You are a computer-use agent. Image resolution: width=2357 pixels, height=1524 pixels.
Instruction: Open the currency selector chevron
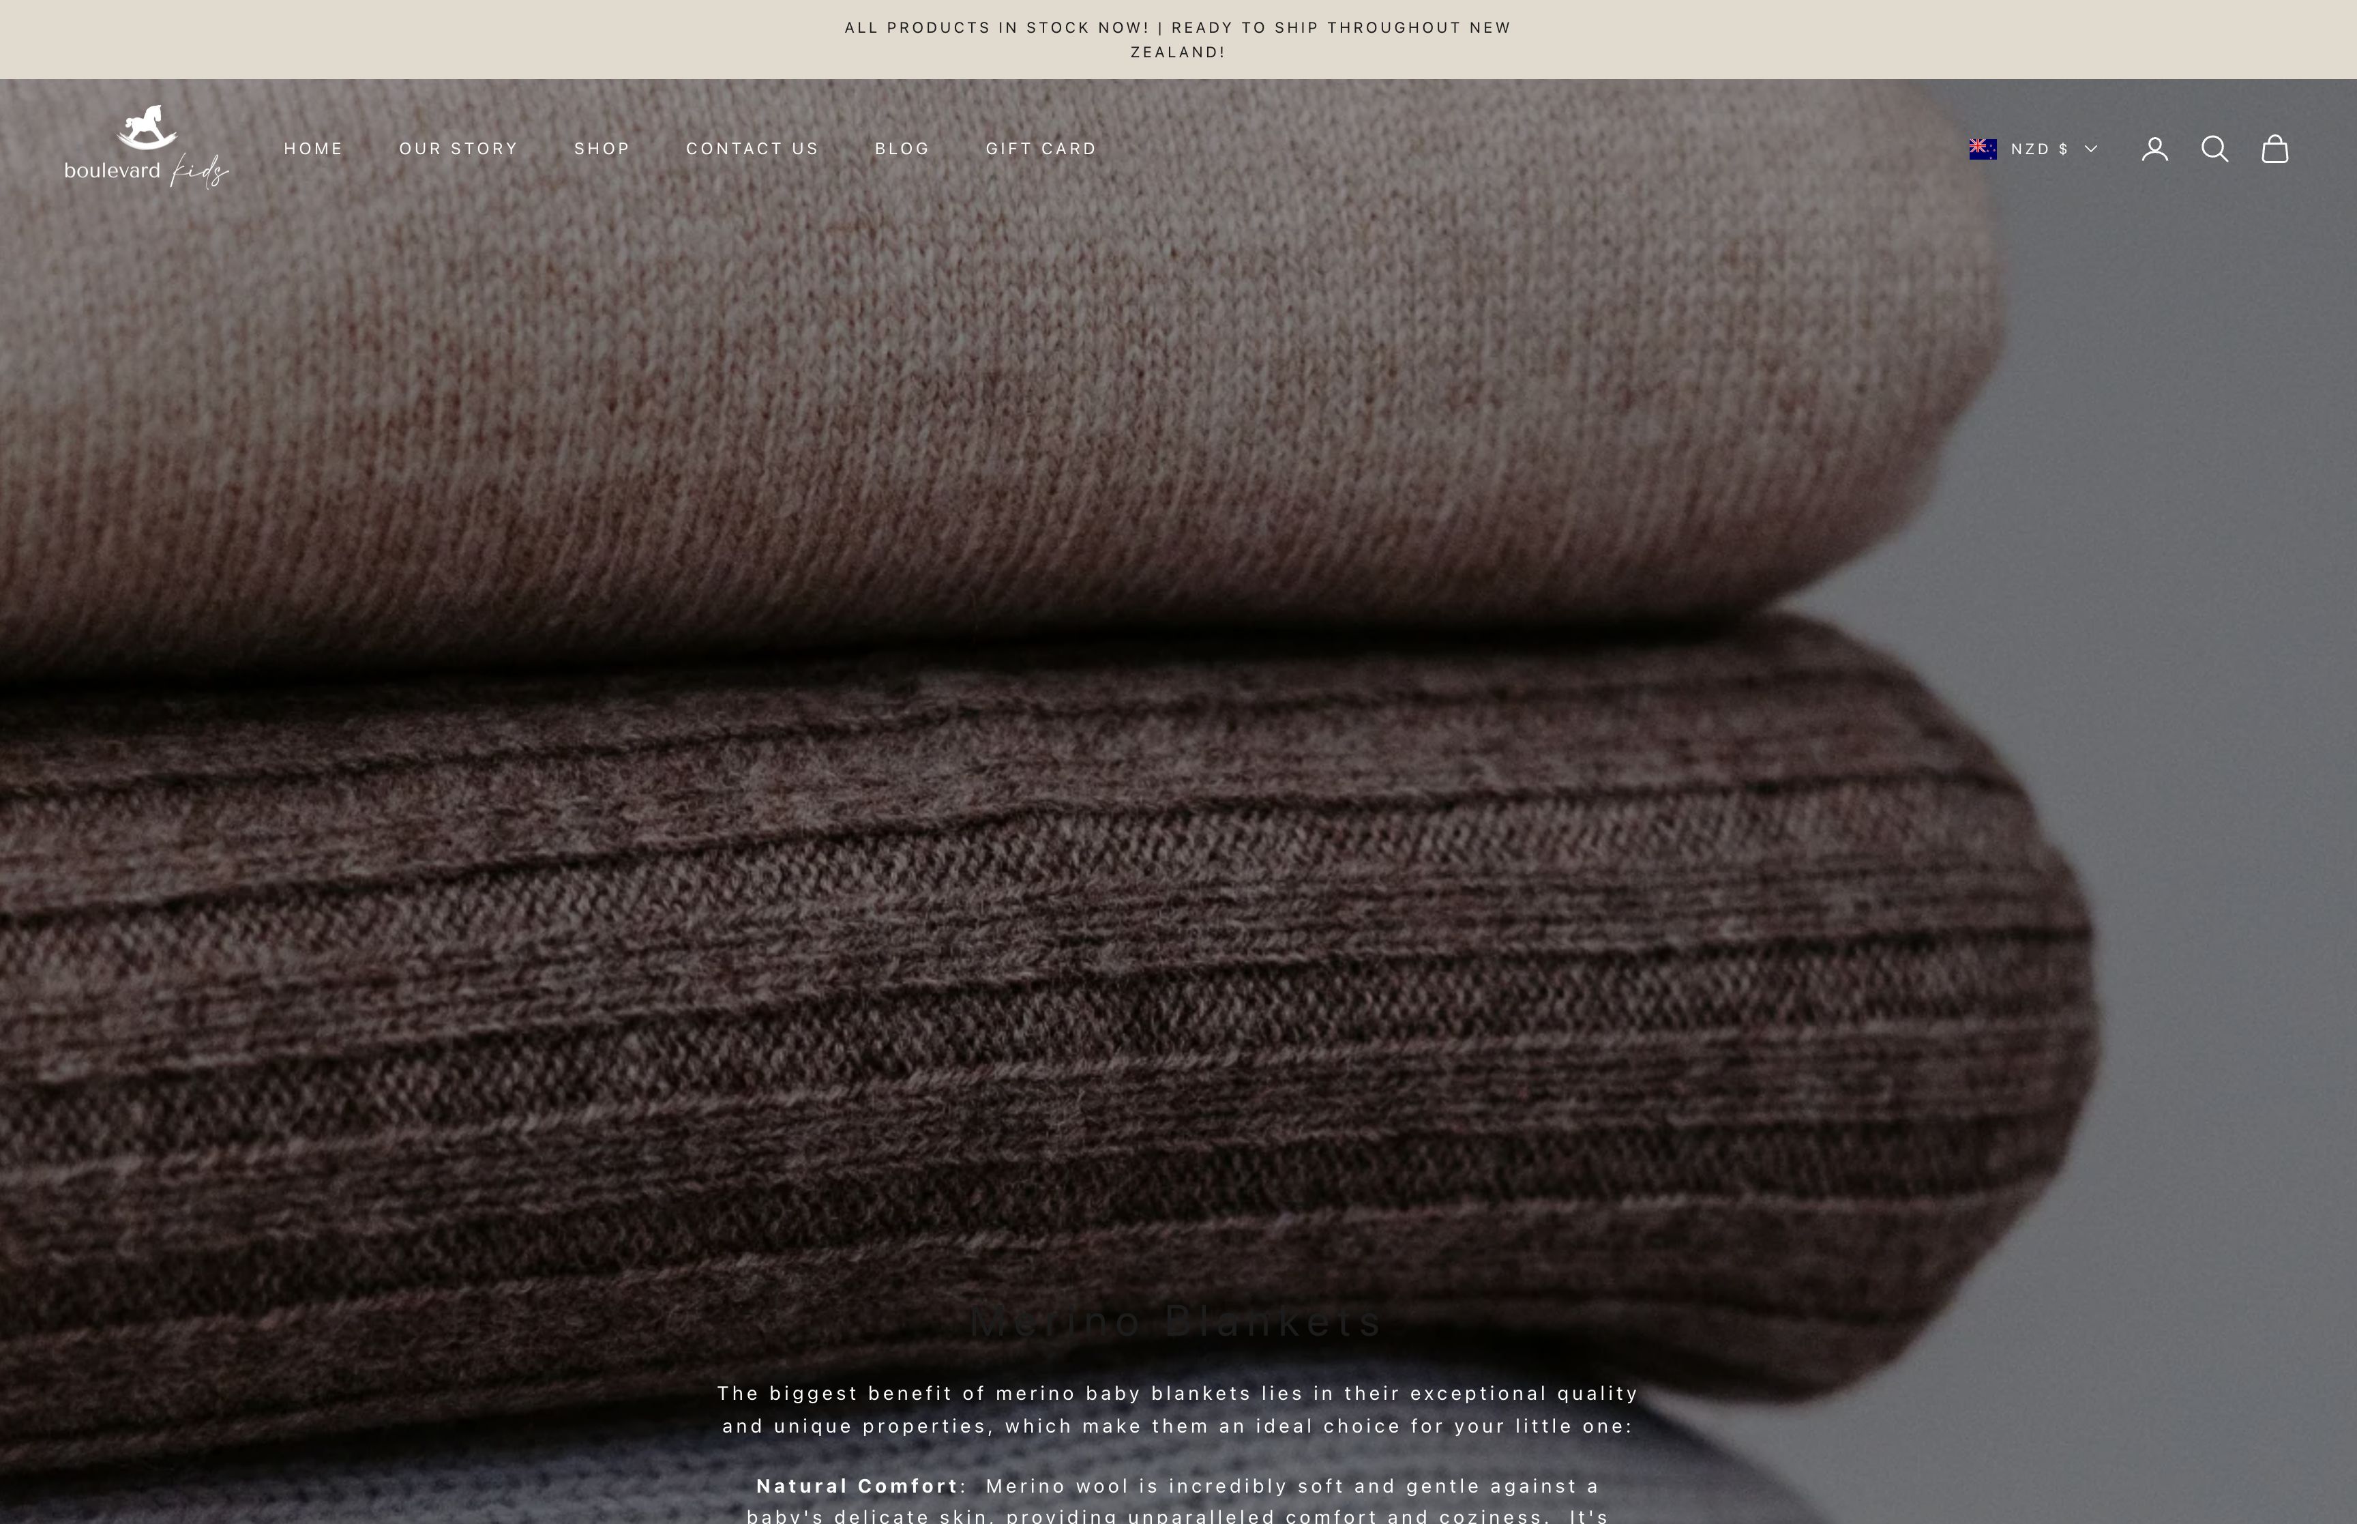2090,149
